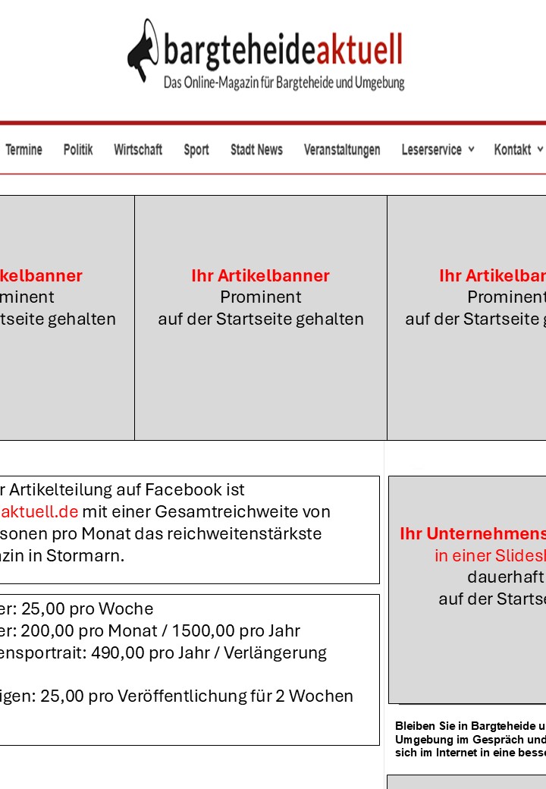Image resolution: width=546 pixels, height=789 pixels.
Task: Click the text 200,00 pro Monat / 1500,00 pro Jahr
Action: 160,630
